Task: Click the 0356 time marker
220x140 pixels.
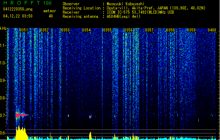Action: click(x=128, y=30)
